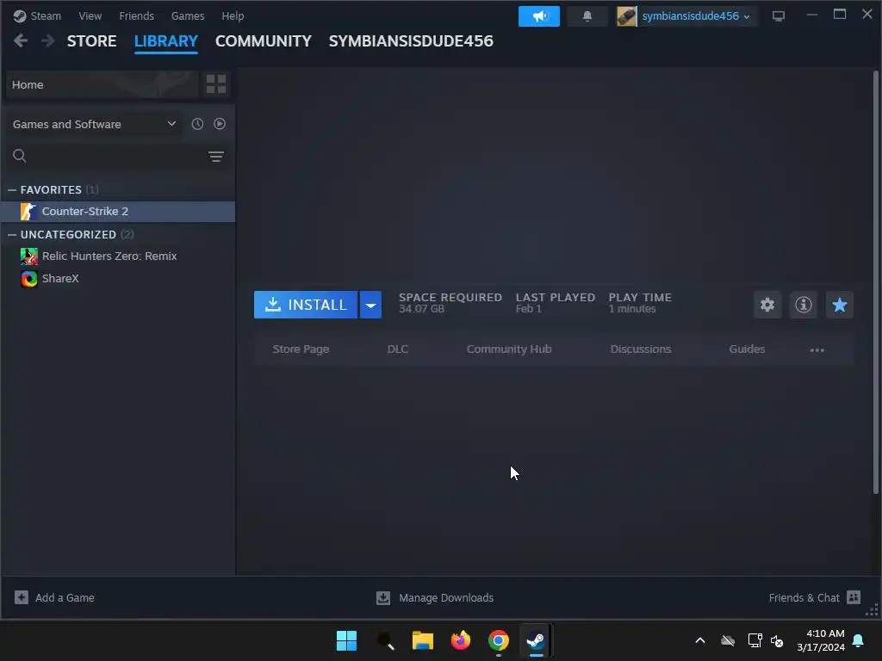The height and width of the screenshot is (661, 882).
Task: Open Firefox from the taskbar
Action: (461, 640)
